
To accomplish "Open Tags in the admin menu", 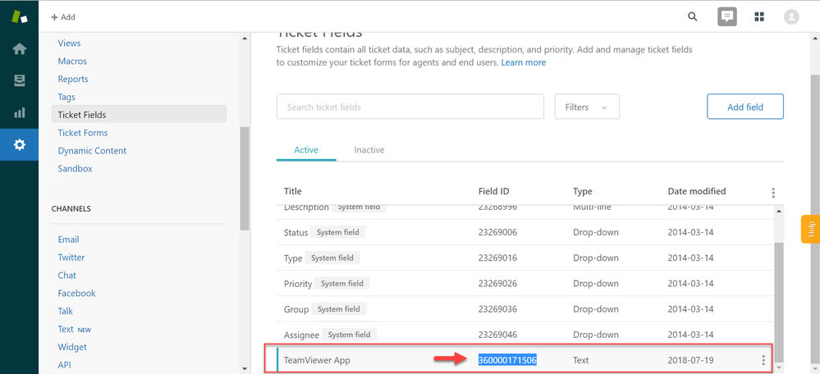I will [66, 97].
